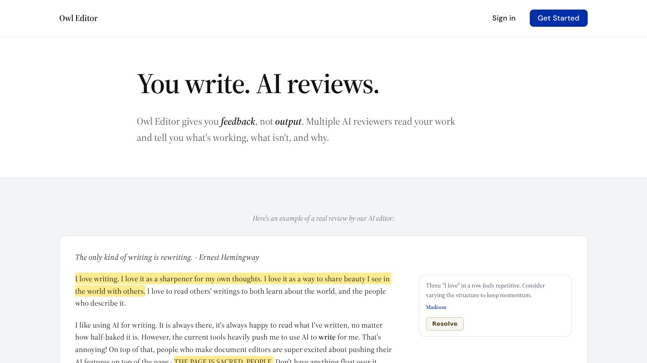Open the Sign in page
Screen dimensions: 647x363
pos(503,18)
